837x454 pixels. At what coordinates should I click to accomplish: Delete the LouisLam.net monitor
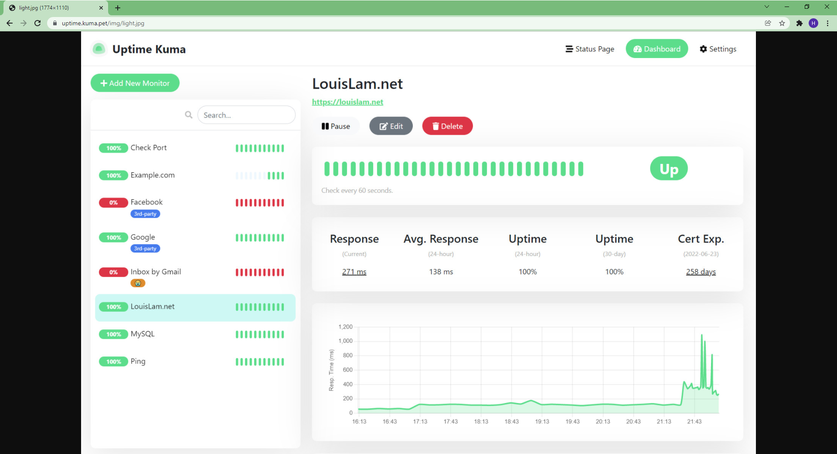coord(447,126)
